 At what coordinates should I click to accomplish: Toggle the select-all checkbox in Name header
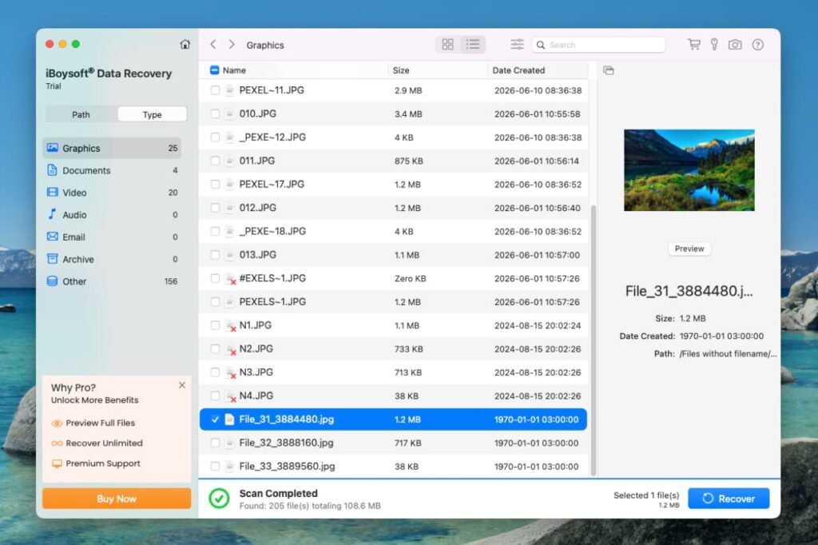(214, 70)
